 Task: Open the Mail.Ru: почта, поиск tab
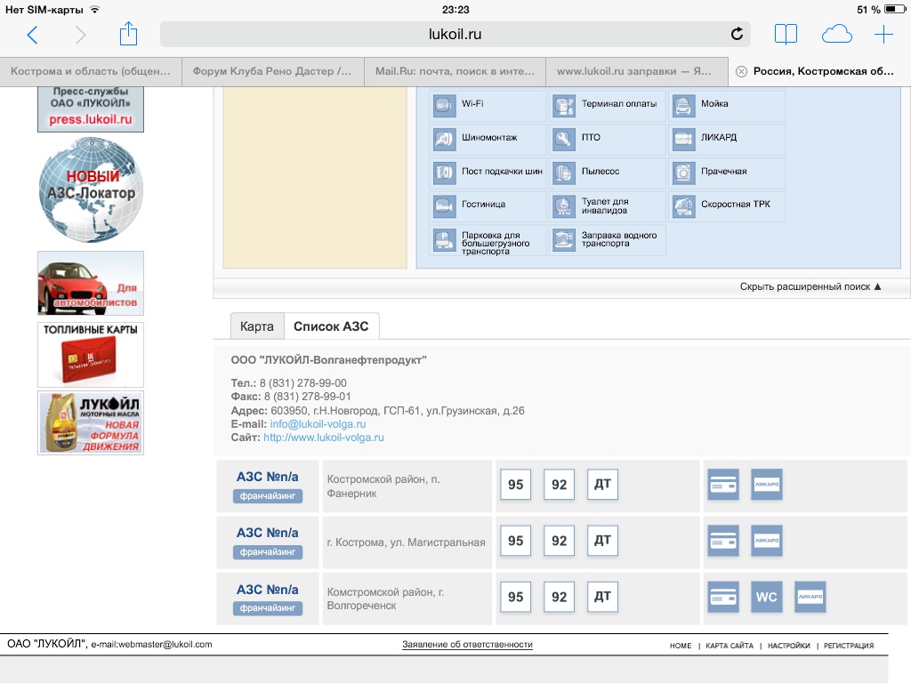pos(455,71)
